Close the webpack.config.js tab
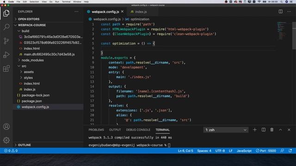 point(122,12)
